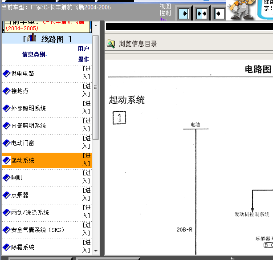Click the 当前车型 header text

click(x=56, y=8)
